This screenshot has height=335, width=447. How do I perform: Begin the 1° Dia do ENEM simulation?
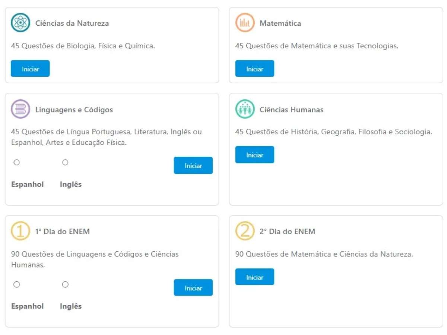tap(193, 288)
